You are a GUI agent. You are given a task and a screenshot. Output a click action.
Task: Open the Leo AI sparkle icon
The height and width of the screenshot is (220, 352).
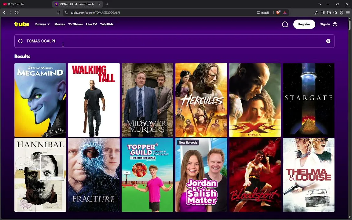[x=335, y=13]
